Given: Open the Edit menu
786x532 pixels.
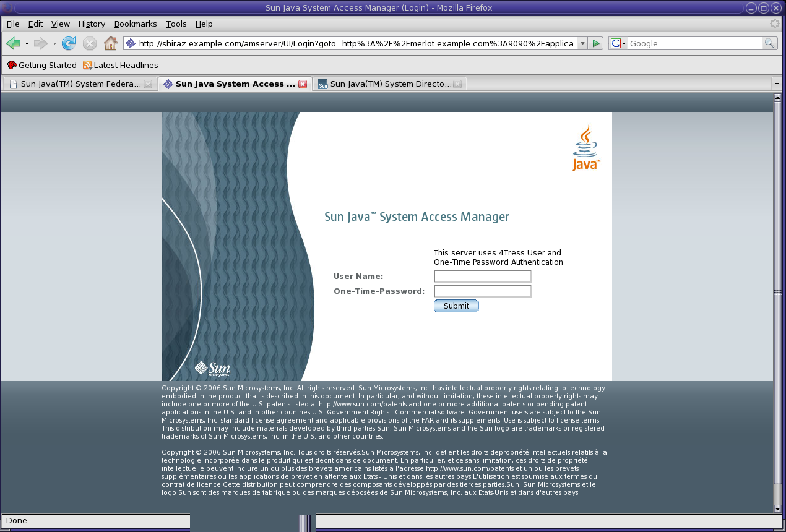Looking at the screenshot, I should pos(35,24).
